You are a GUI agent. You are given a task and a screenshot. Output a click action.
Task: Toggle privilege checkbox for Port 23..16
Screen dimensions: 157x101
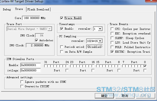(93, 70)
